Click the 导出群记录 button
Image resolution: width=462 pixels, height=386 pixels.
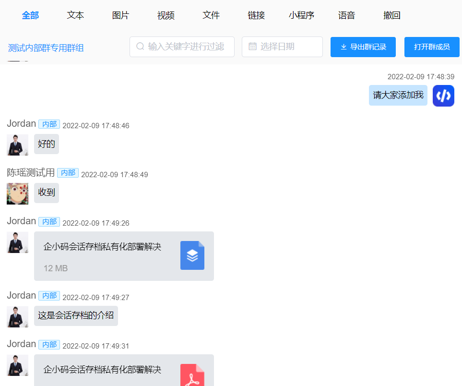tap(363, 47)
